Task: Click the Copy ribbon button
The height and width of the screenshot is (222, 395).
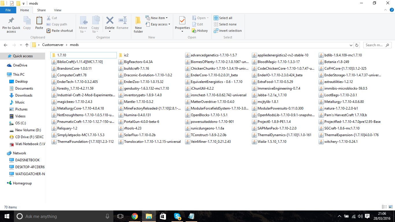Action: [27, 23]
